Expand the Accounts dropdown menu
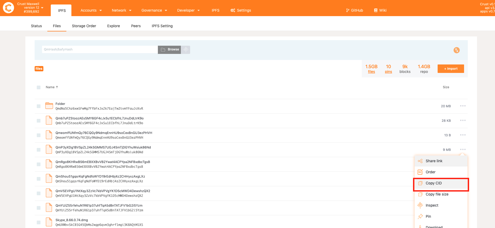 91,11
